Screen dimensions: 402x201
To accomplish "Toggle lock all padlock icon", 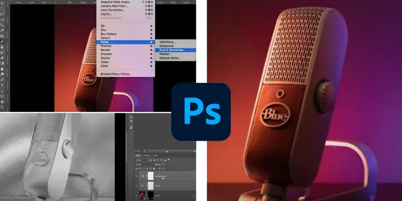I will (154, 168).
